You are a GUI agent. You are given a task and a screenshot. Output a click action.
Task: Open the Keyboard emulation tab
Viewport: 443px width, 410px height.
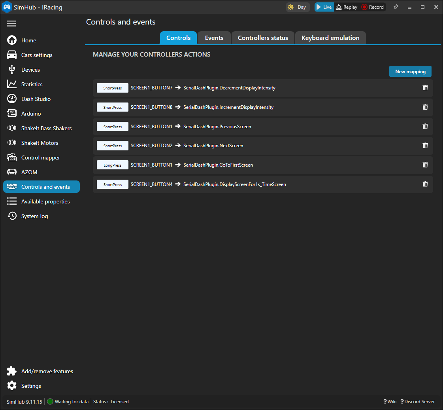(330, 38)
